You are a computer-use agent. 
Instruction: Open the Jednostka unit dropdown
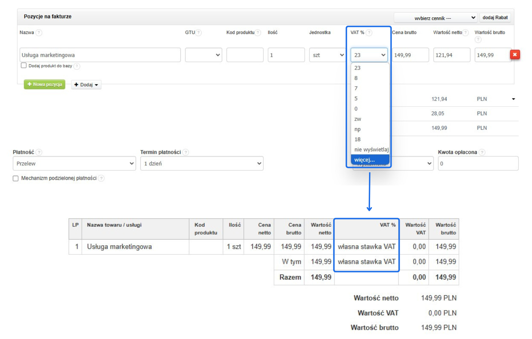pyautogui.click(x=327, y=55)
